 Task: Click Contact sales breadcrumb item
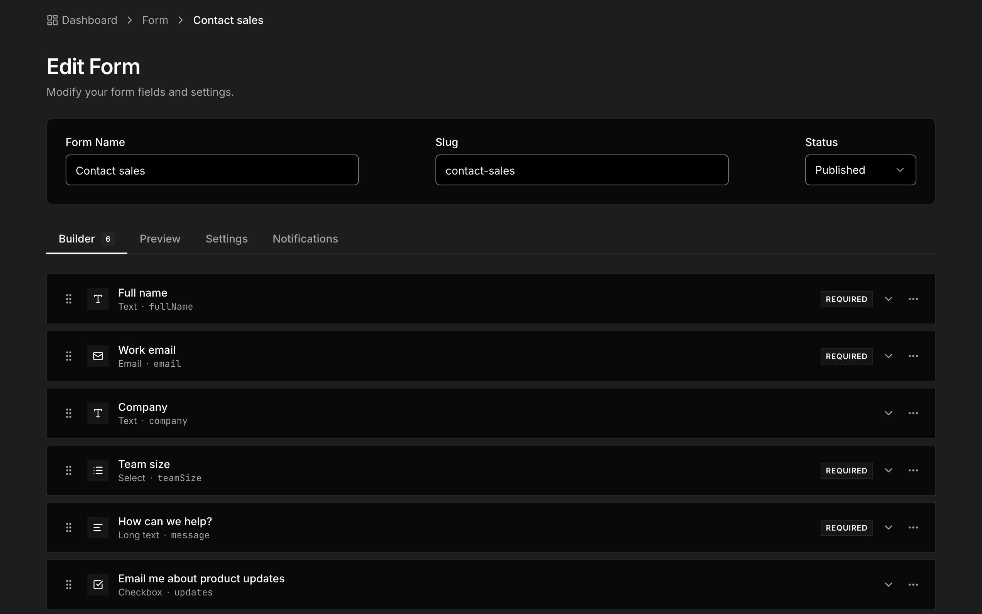228,20
